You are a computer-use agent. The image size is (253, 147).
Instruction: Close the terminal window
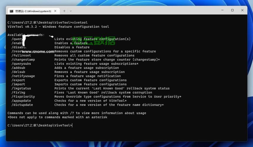click(242, 10)
